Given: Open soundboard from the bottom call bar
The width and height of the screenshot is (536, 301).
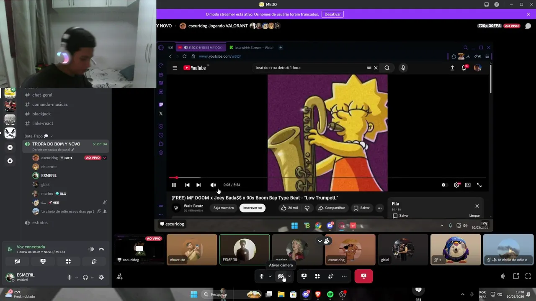Looking at the screenshot, I should tap(331, 276).
